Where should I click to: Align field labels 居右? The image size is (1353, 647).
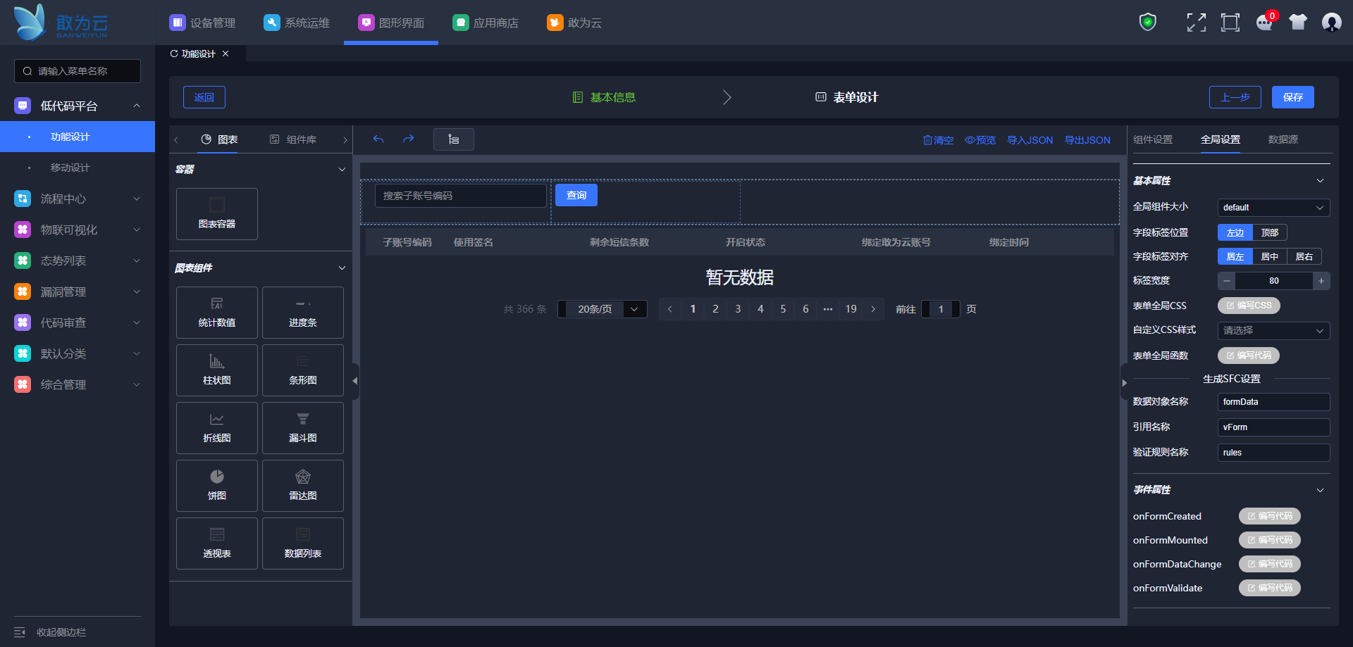(x=1304, y=256)
